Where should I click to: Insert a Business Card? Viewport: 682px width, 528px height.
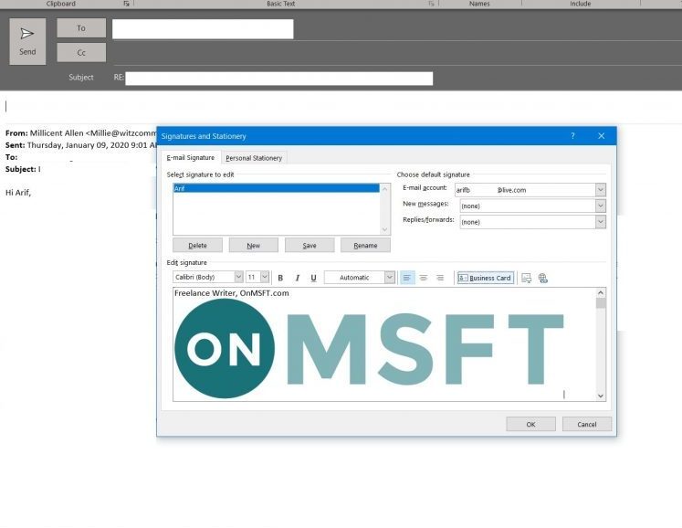(485, 278)
